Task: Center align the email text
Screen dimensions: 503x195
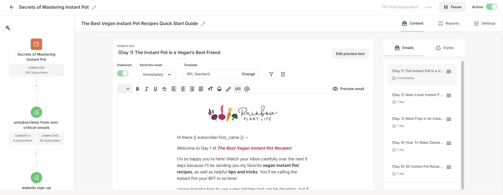Action: [183, 89]
